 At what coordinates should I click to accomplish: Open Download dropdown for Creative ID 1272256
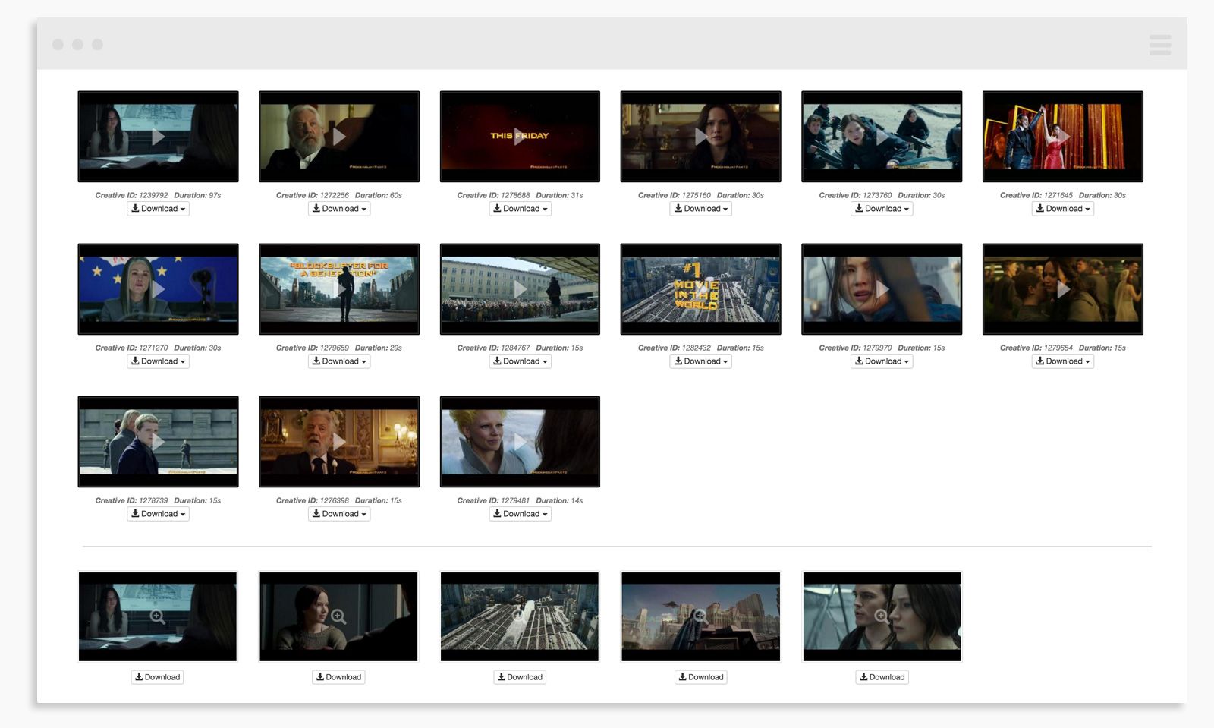339,209
